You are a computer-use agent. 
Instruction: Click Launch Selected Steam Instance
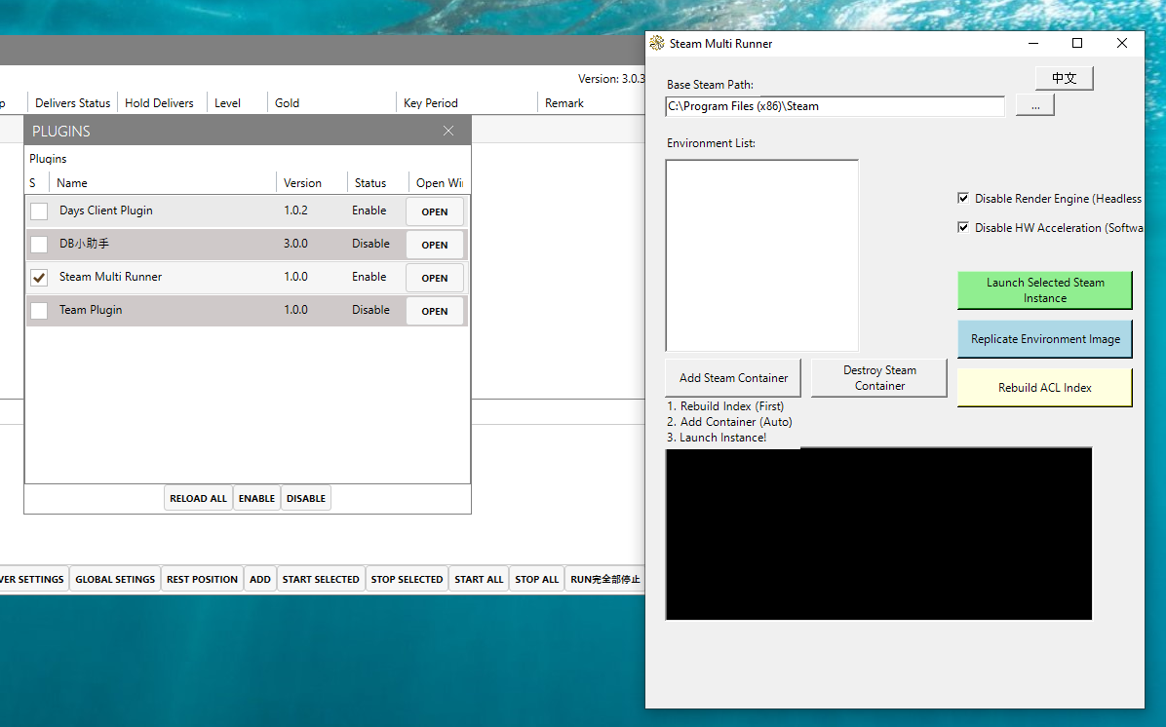1045,289
